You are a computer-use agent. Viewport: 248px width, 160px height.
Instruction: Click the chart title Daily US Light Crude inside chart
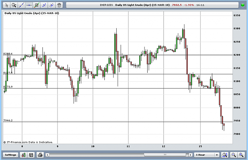(x=32, y=13)
